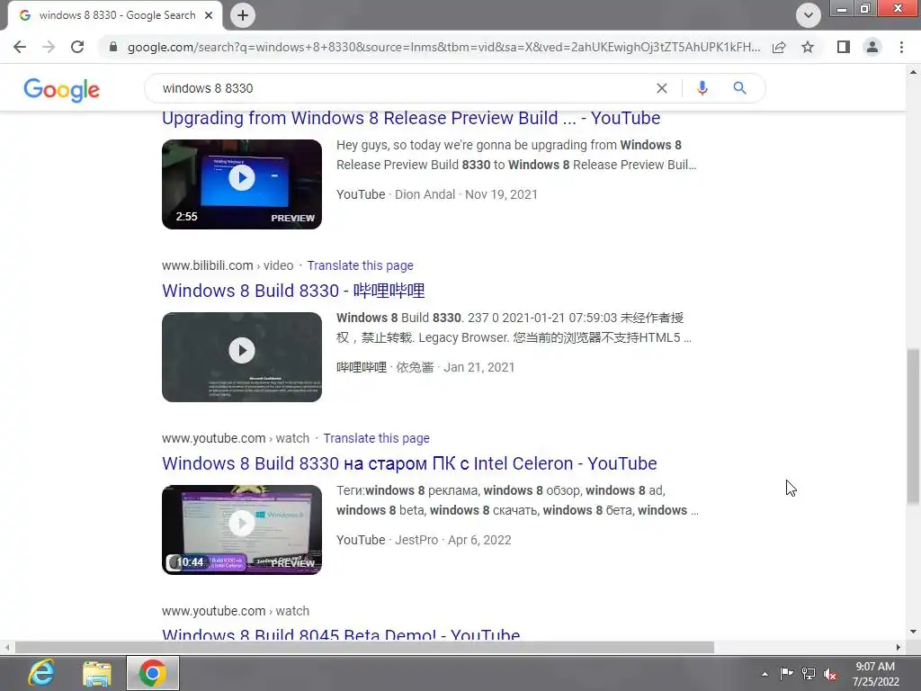Go to Google home via logo
This screenshot has height=691, width=921.
pyautogui.click(x=62, y=90)
